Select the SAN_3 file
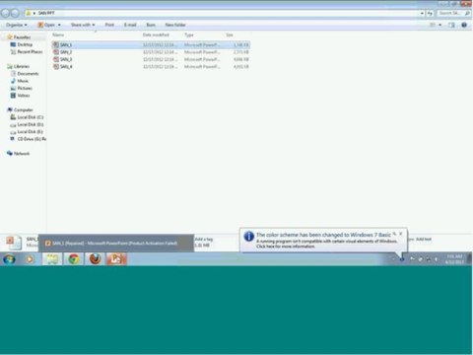This screenshot has height=355, width=473. point(151,59)
